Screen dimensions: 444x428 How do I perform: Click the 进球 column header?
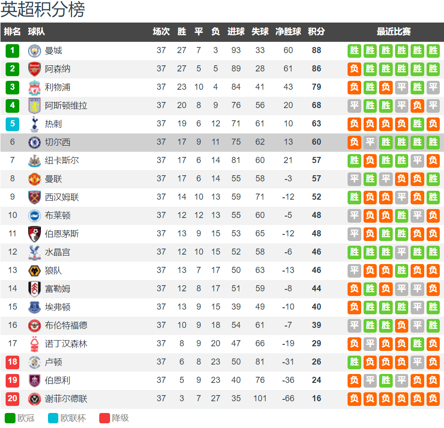[236, 31]
